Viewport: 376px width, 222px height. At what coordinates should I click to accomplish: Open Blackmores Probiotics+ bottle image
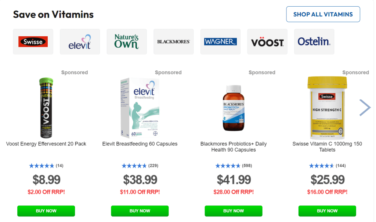tap(234, 108)
